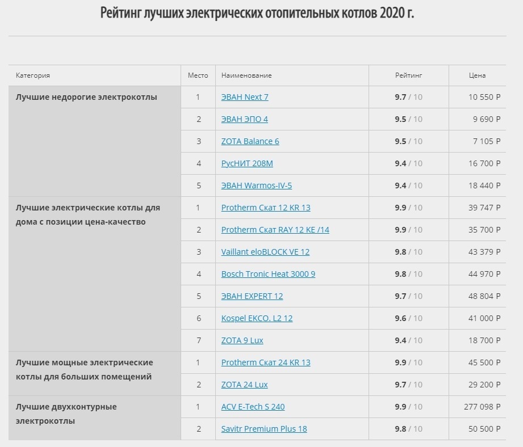Open the ZOTA Balance 6 link
The height and width of the screenshot is (447, 523).
250,141
